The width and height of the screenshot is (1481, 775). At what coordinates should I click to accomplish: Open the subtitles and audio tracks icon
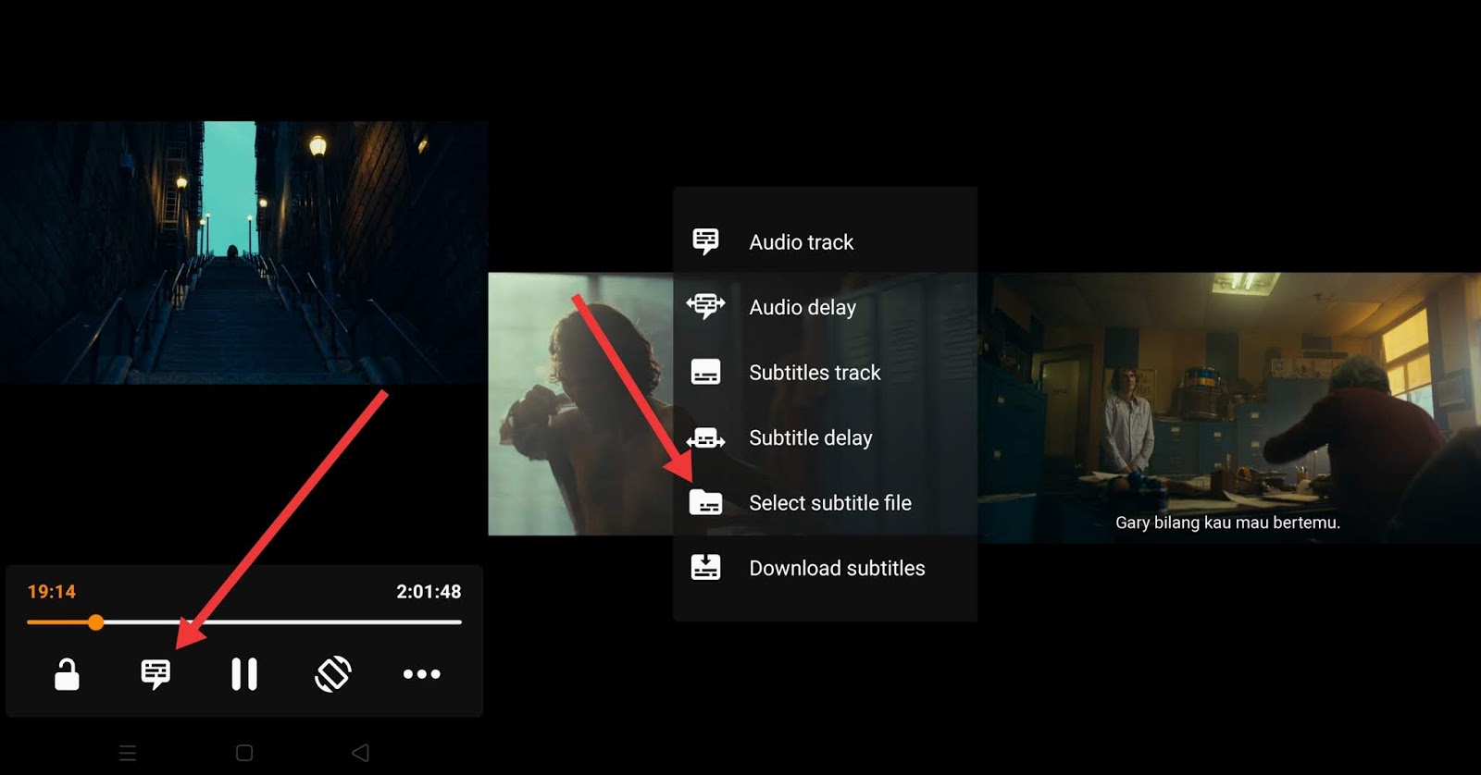click(x=156, y=674)
